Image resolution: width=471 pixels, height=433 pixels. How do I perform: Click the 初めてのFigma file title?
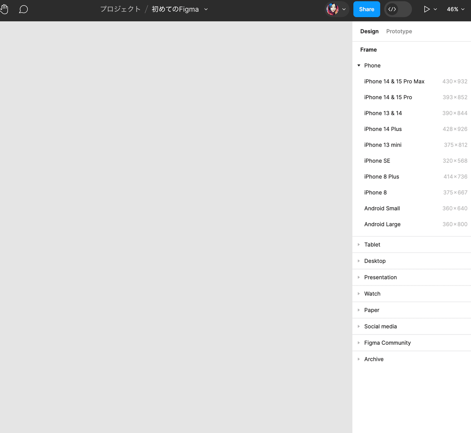coord(175,9)
